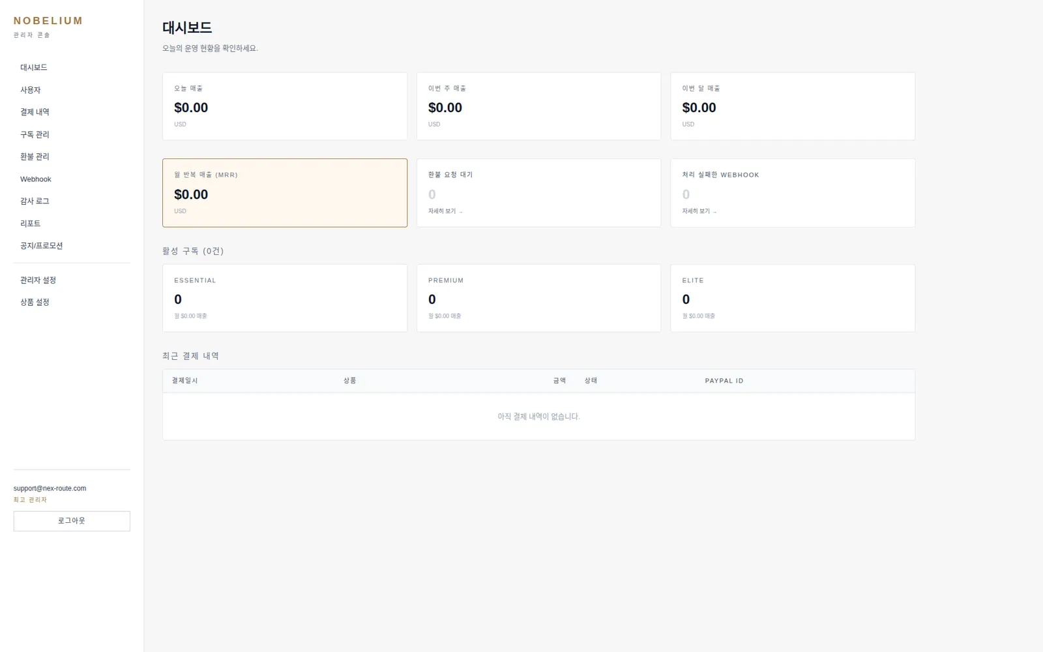Follow 자세히 보기 link under 환불 요청 대기
The image size is (1043, 652).
coord(445,211)
